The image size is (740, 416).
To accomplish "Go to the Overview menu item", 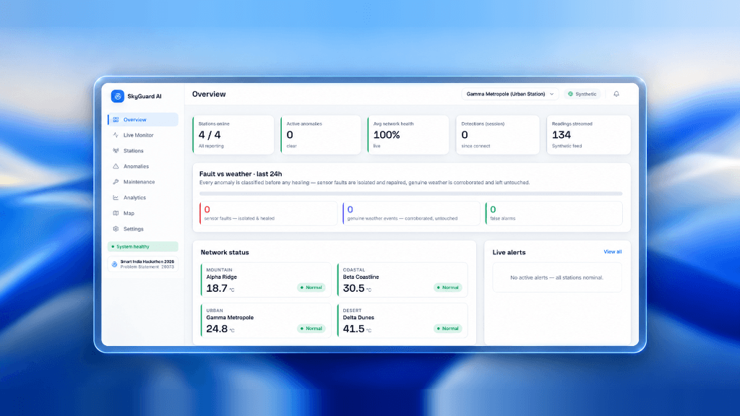I will point(143,119).
